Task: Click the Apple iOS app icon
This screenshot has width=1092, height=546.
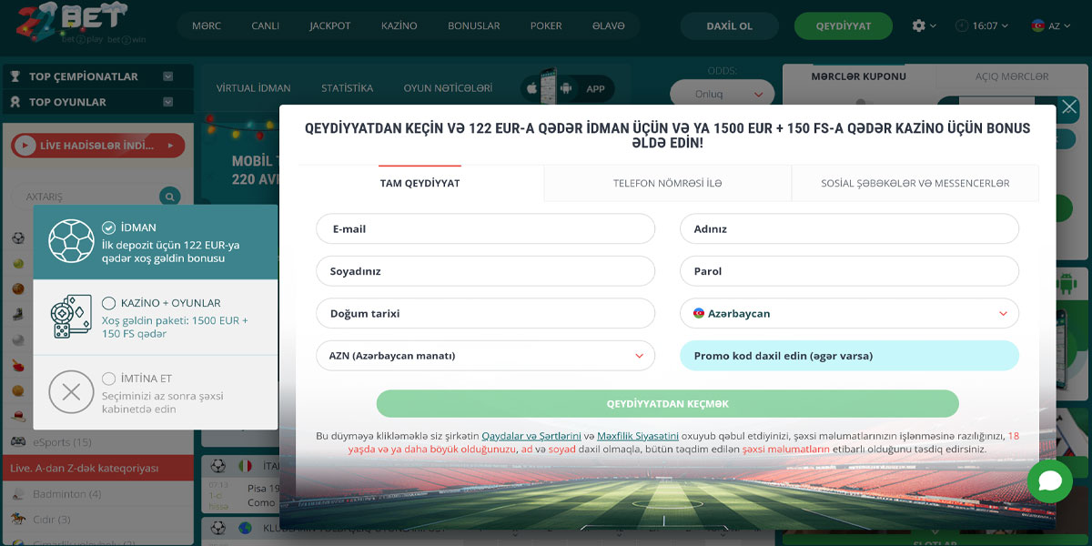Action: click(x=531, y=88)
